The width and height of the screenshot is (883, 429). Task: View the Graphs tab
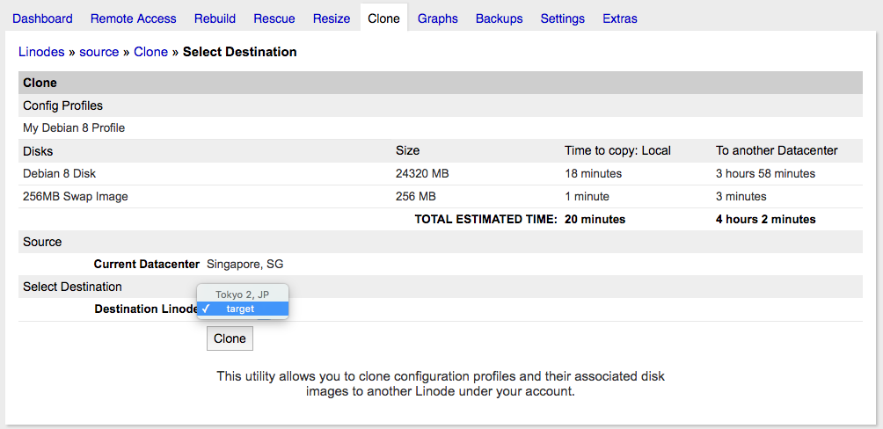(437, 18)
